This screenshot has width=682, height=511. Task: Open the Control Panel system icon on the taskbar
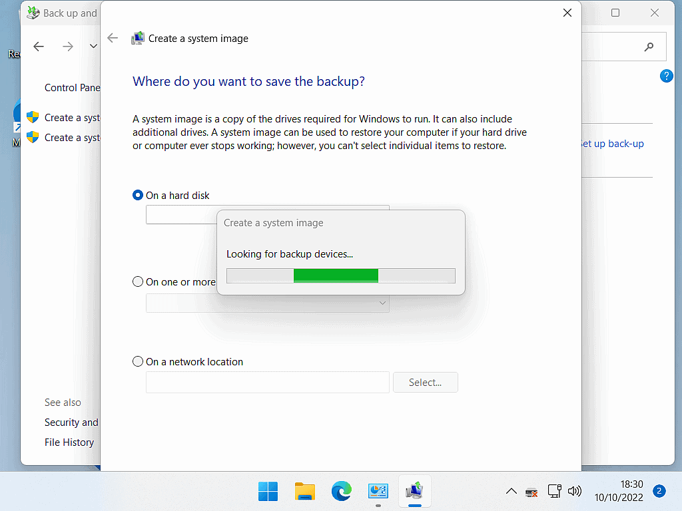click(378, 491)
